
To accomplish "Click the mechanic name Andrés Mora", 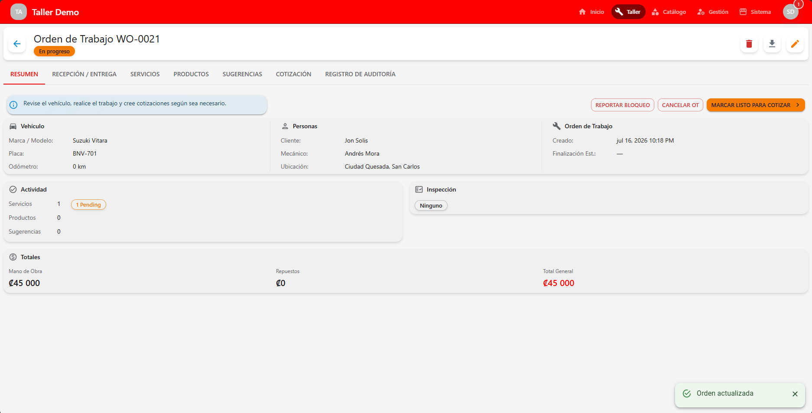I will pos(362,153).
